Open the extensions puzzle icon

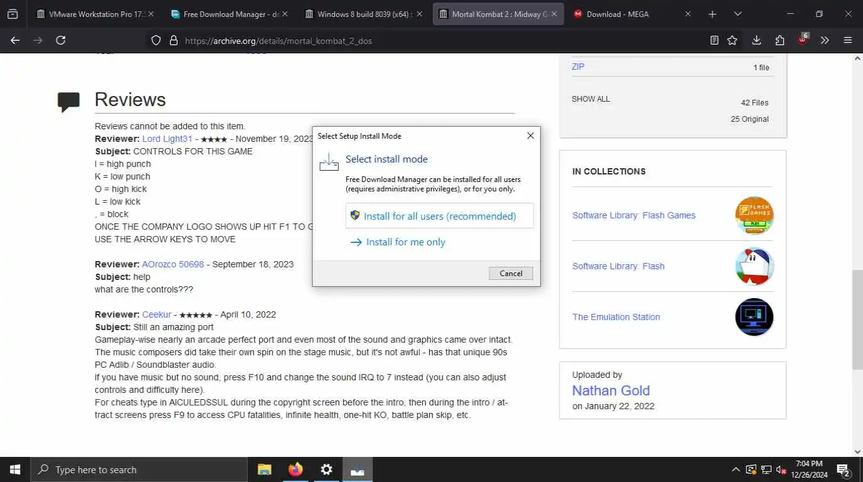pos(780,40)
